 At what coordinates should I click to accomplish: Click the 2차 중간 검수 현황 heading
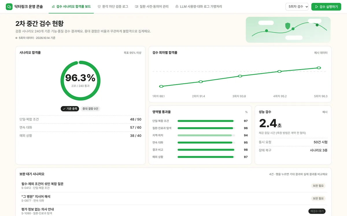pyautogui.click(x=40, y=23)
